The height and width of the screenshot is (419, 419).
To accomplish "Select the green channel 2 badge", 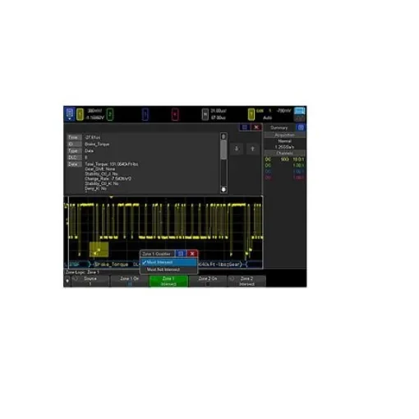I will pyautogui.click(x=109, y=114).
